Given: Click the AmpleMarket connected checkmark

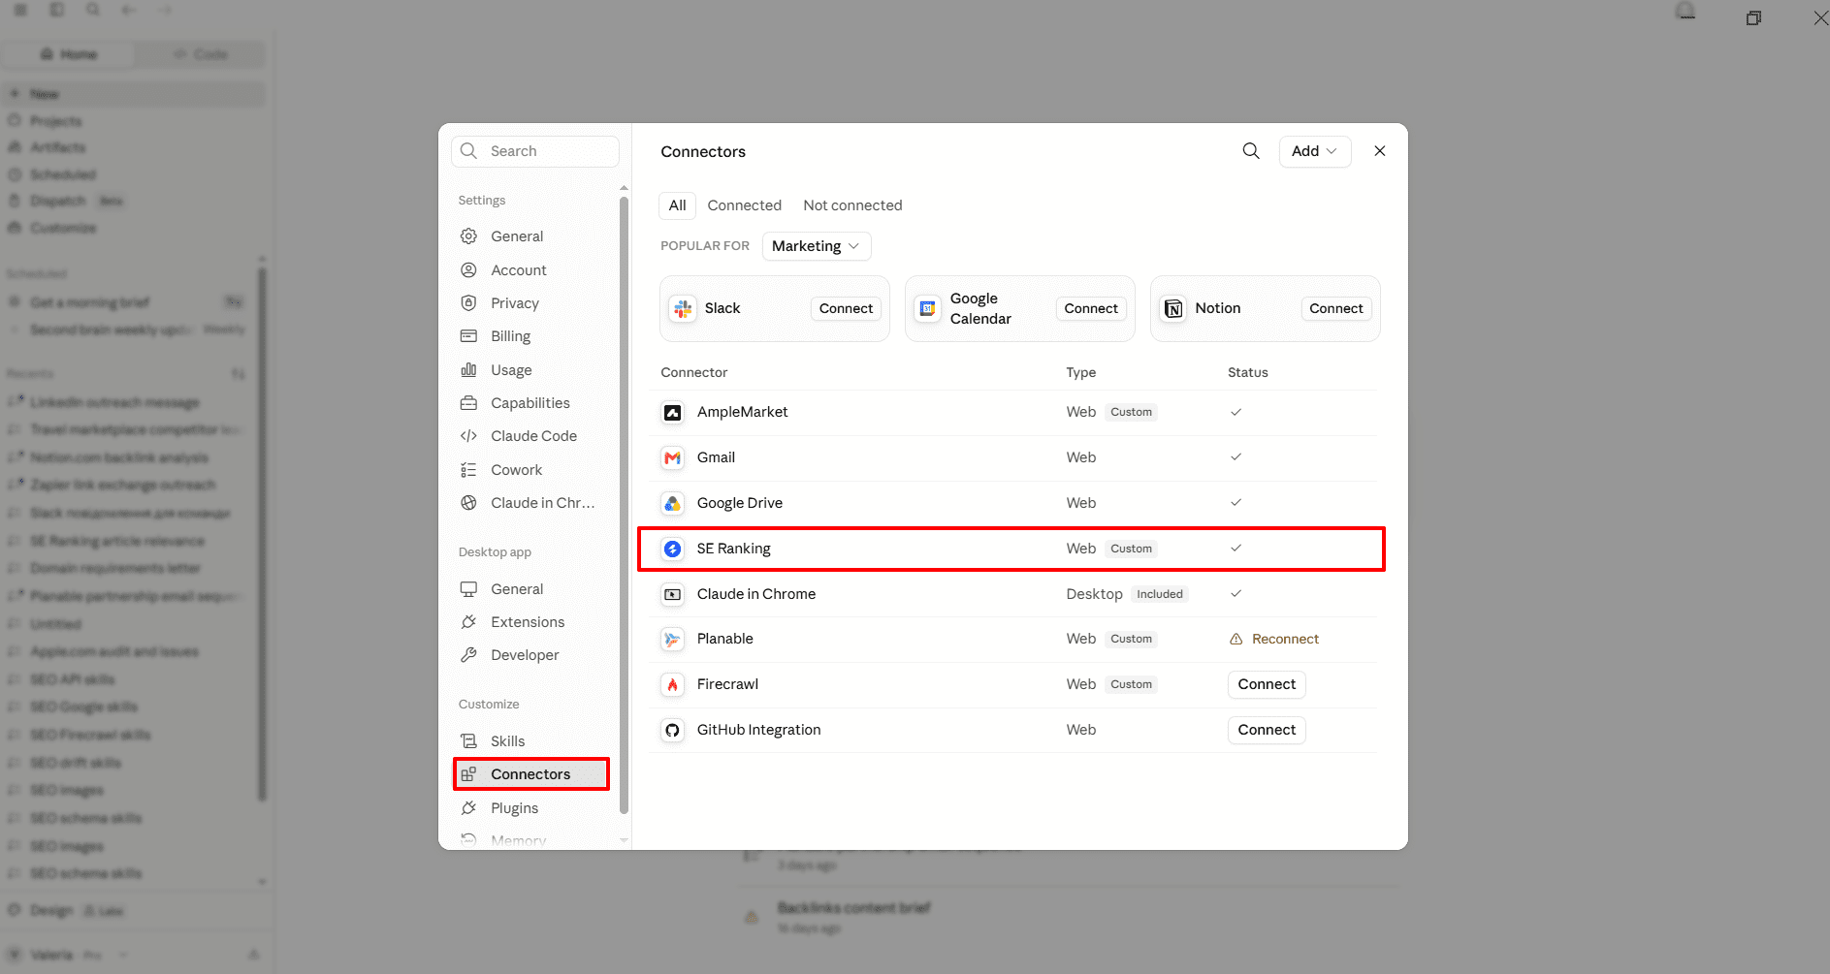Looking at the screenshot, I should [1236, 412].
